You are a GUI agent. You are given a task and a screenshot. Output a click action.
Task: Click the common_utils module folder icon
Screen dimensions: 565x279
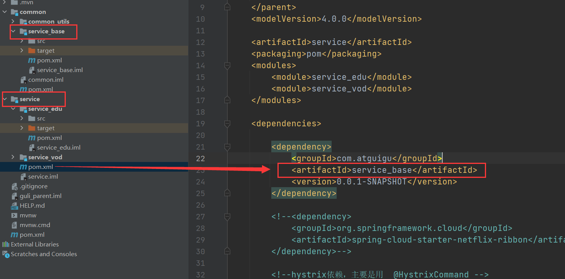tap(23, 22)
